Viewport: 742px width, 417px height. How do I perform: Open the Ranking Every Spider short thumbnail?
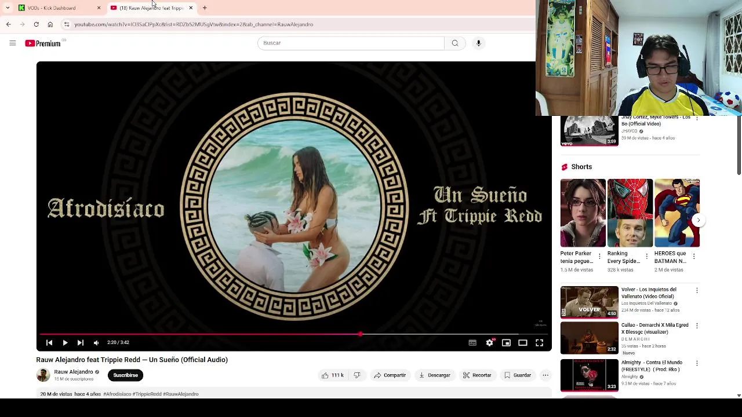pyautogui.click(x=630, y=213)
